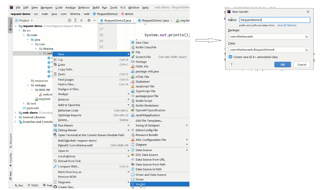
Task: Click the Kotlin Class/File icon
Action: click(133, 47)
